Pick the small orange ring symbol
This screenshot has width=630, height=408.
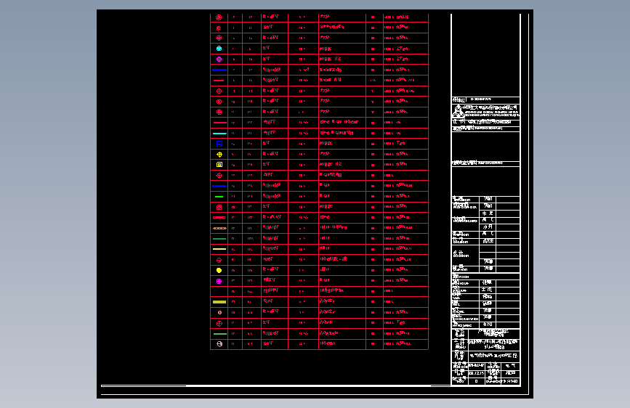pyautogui.click(x=219, y=312)
